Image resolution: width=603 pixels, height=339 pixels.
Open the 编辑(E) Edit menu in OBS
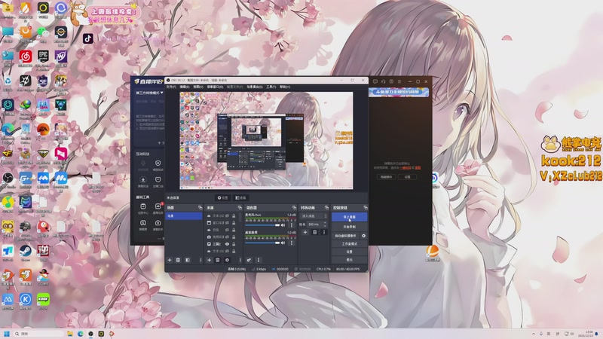185,87
